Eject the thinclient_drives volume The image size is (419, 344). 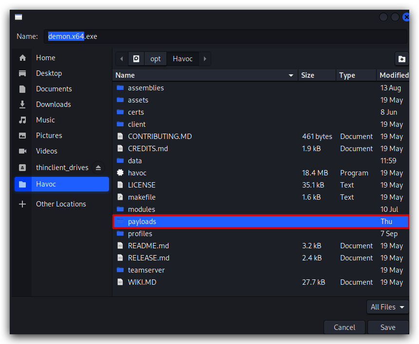click(x=98, y=168)
